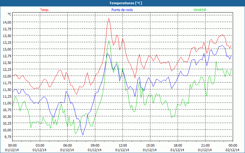Click the 01/12/14 date under 12:00

tap(122, 150)
